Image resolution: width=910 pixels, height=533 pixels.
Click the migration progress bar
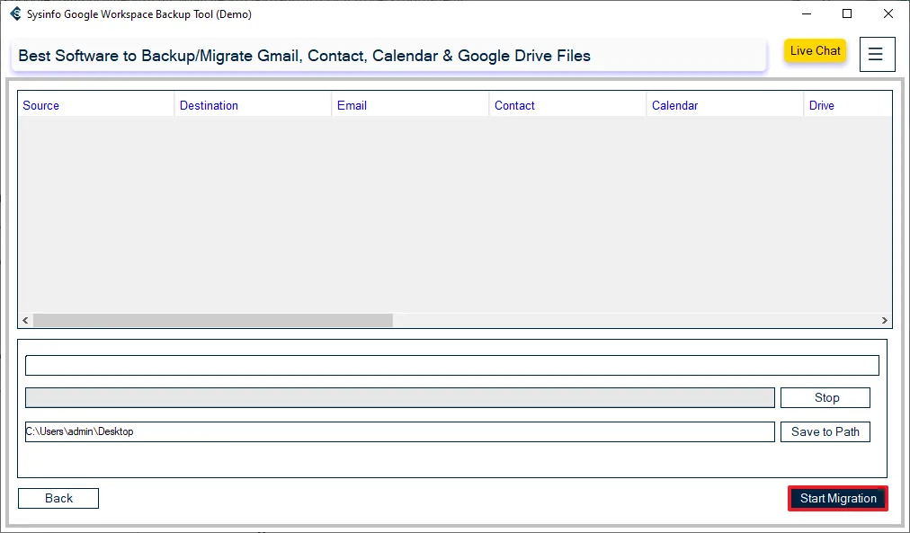(399, 398)
